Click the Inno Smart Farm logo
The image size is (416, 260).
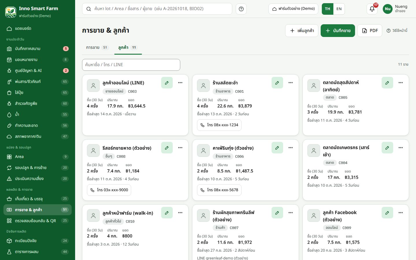click(x=11, y=12)
